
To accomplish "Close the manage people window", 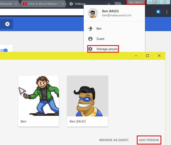I will 159,56.
